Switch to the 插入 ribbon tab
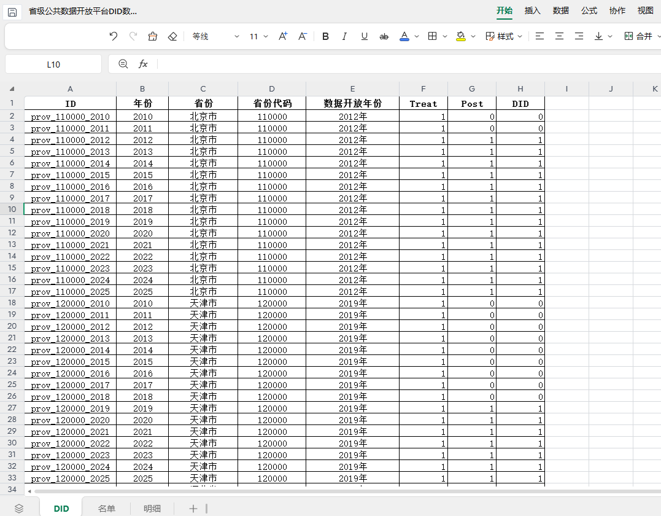 (x=533, y=10)
